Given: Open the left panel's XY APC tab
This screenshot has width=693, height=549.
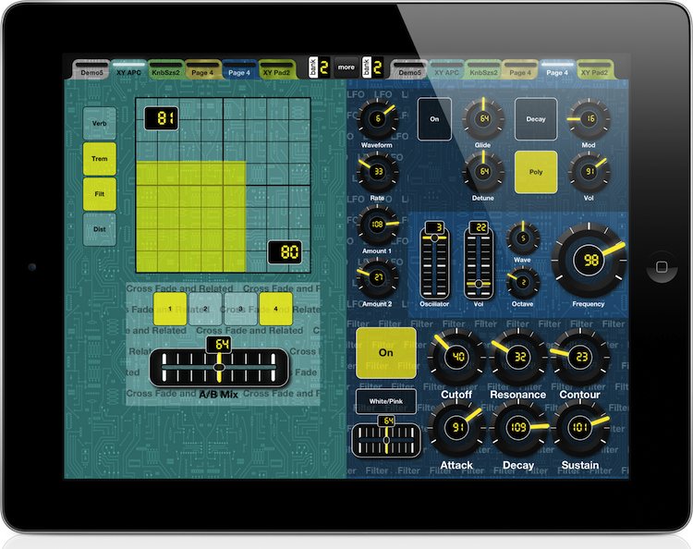Looking at the screenshot, I should 128,70.
